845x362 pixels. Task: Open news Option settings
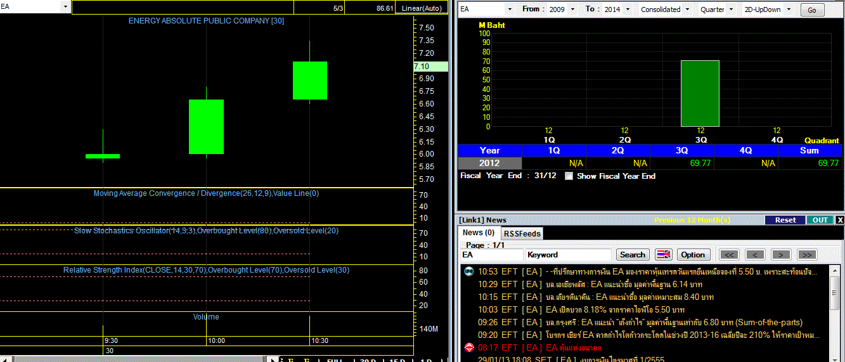(x=693, y=254)
